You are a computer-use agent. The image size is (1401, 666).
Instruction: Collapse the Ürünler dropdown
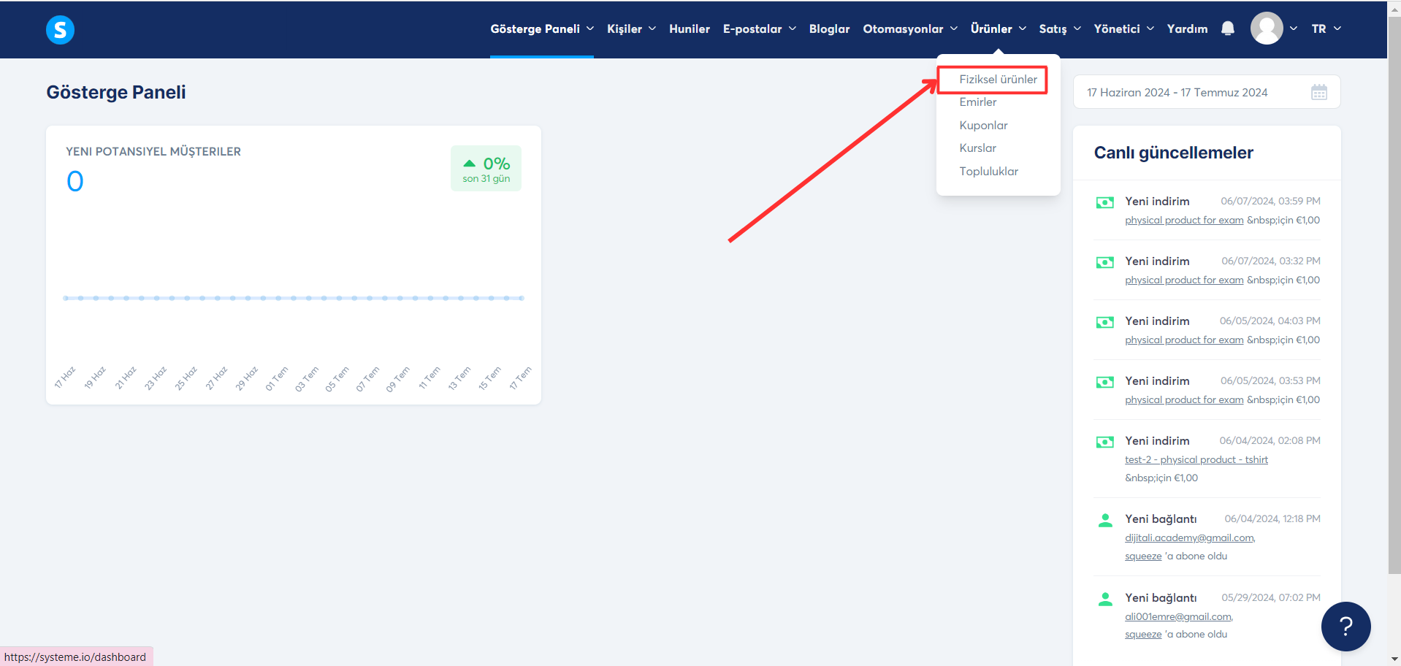(998, 28)
